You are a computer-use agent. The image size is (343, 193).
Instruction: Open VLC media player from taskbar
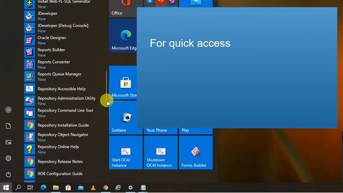coord(93,188)
